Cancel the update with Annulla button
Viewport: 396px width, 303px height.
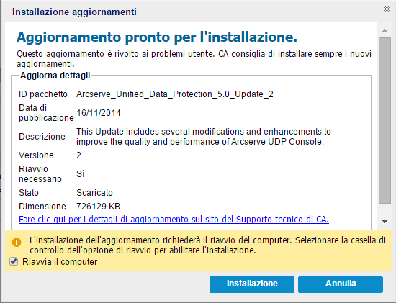341,284
